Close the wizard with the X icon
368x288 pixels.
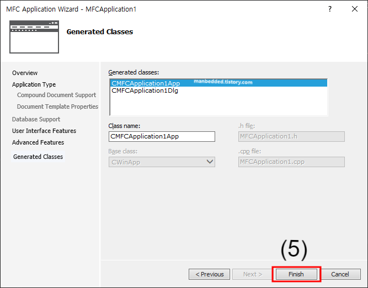[x=355, y=9]
